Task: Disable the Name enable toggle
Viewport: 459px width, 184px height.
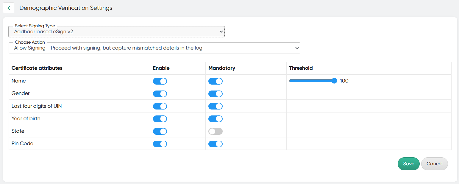Action: pyautogui.click(x=160, y=81)
